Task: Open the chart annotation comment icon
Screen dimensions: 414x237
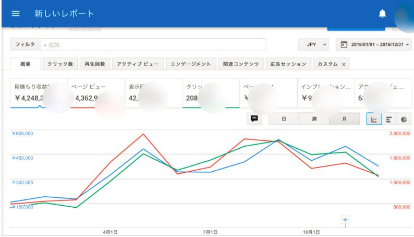Action: coord(254,118)
